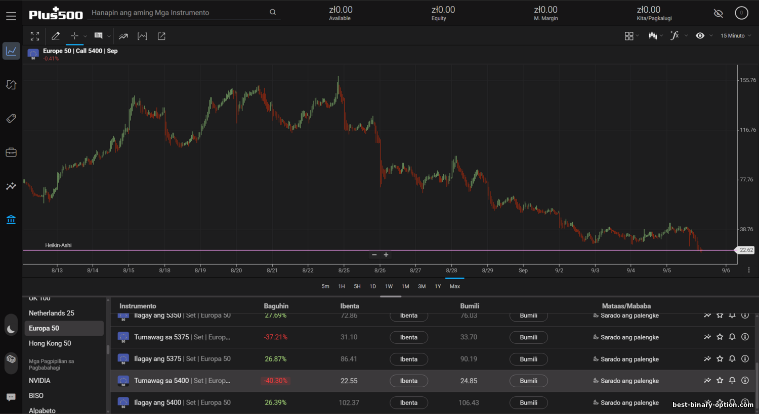This screenshot has width=759, height=414.
Task: Click Bumili button for Ilagay ang 5375
Action: 528,359
